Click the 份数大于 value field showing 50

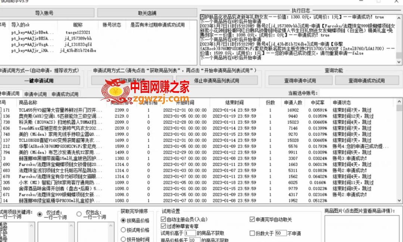[281, 233]
